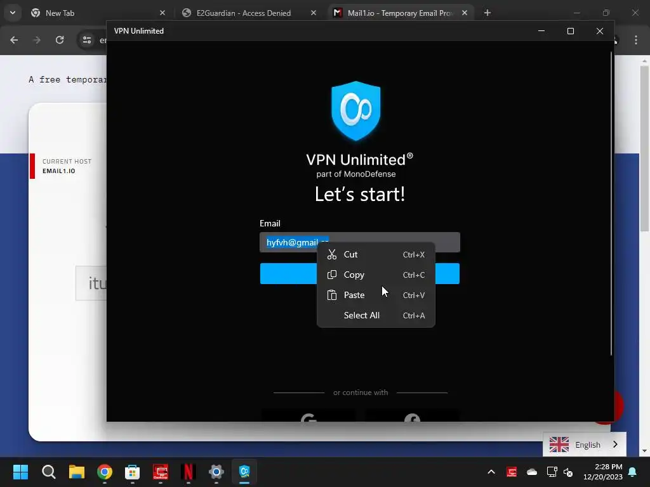Open a new Chrome tab with plus
The image size is (650, 487).
tap(487, 13)
